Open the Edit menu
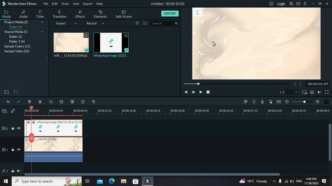Screen dimensions: 332x186 coord(54,4)
